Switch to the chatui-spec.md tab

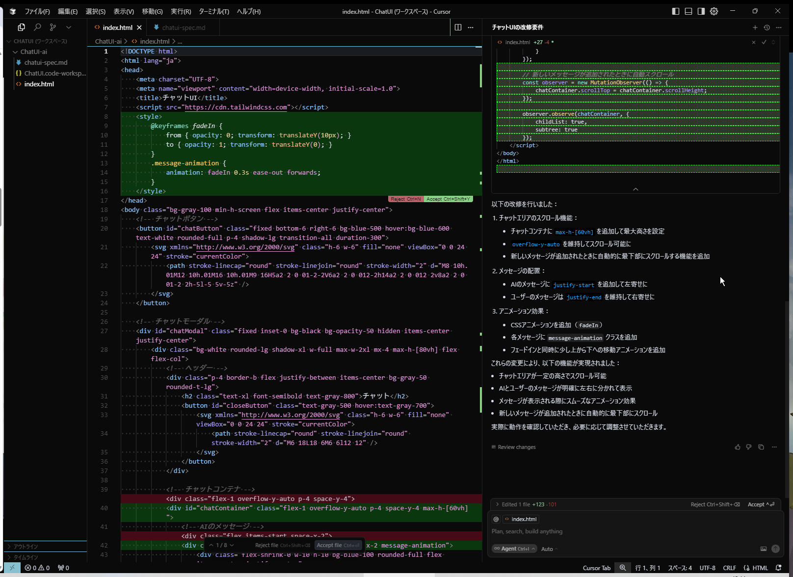click(x=184, y=27)
